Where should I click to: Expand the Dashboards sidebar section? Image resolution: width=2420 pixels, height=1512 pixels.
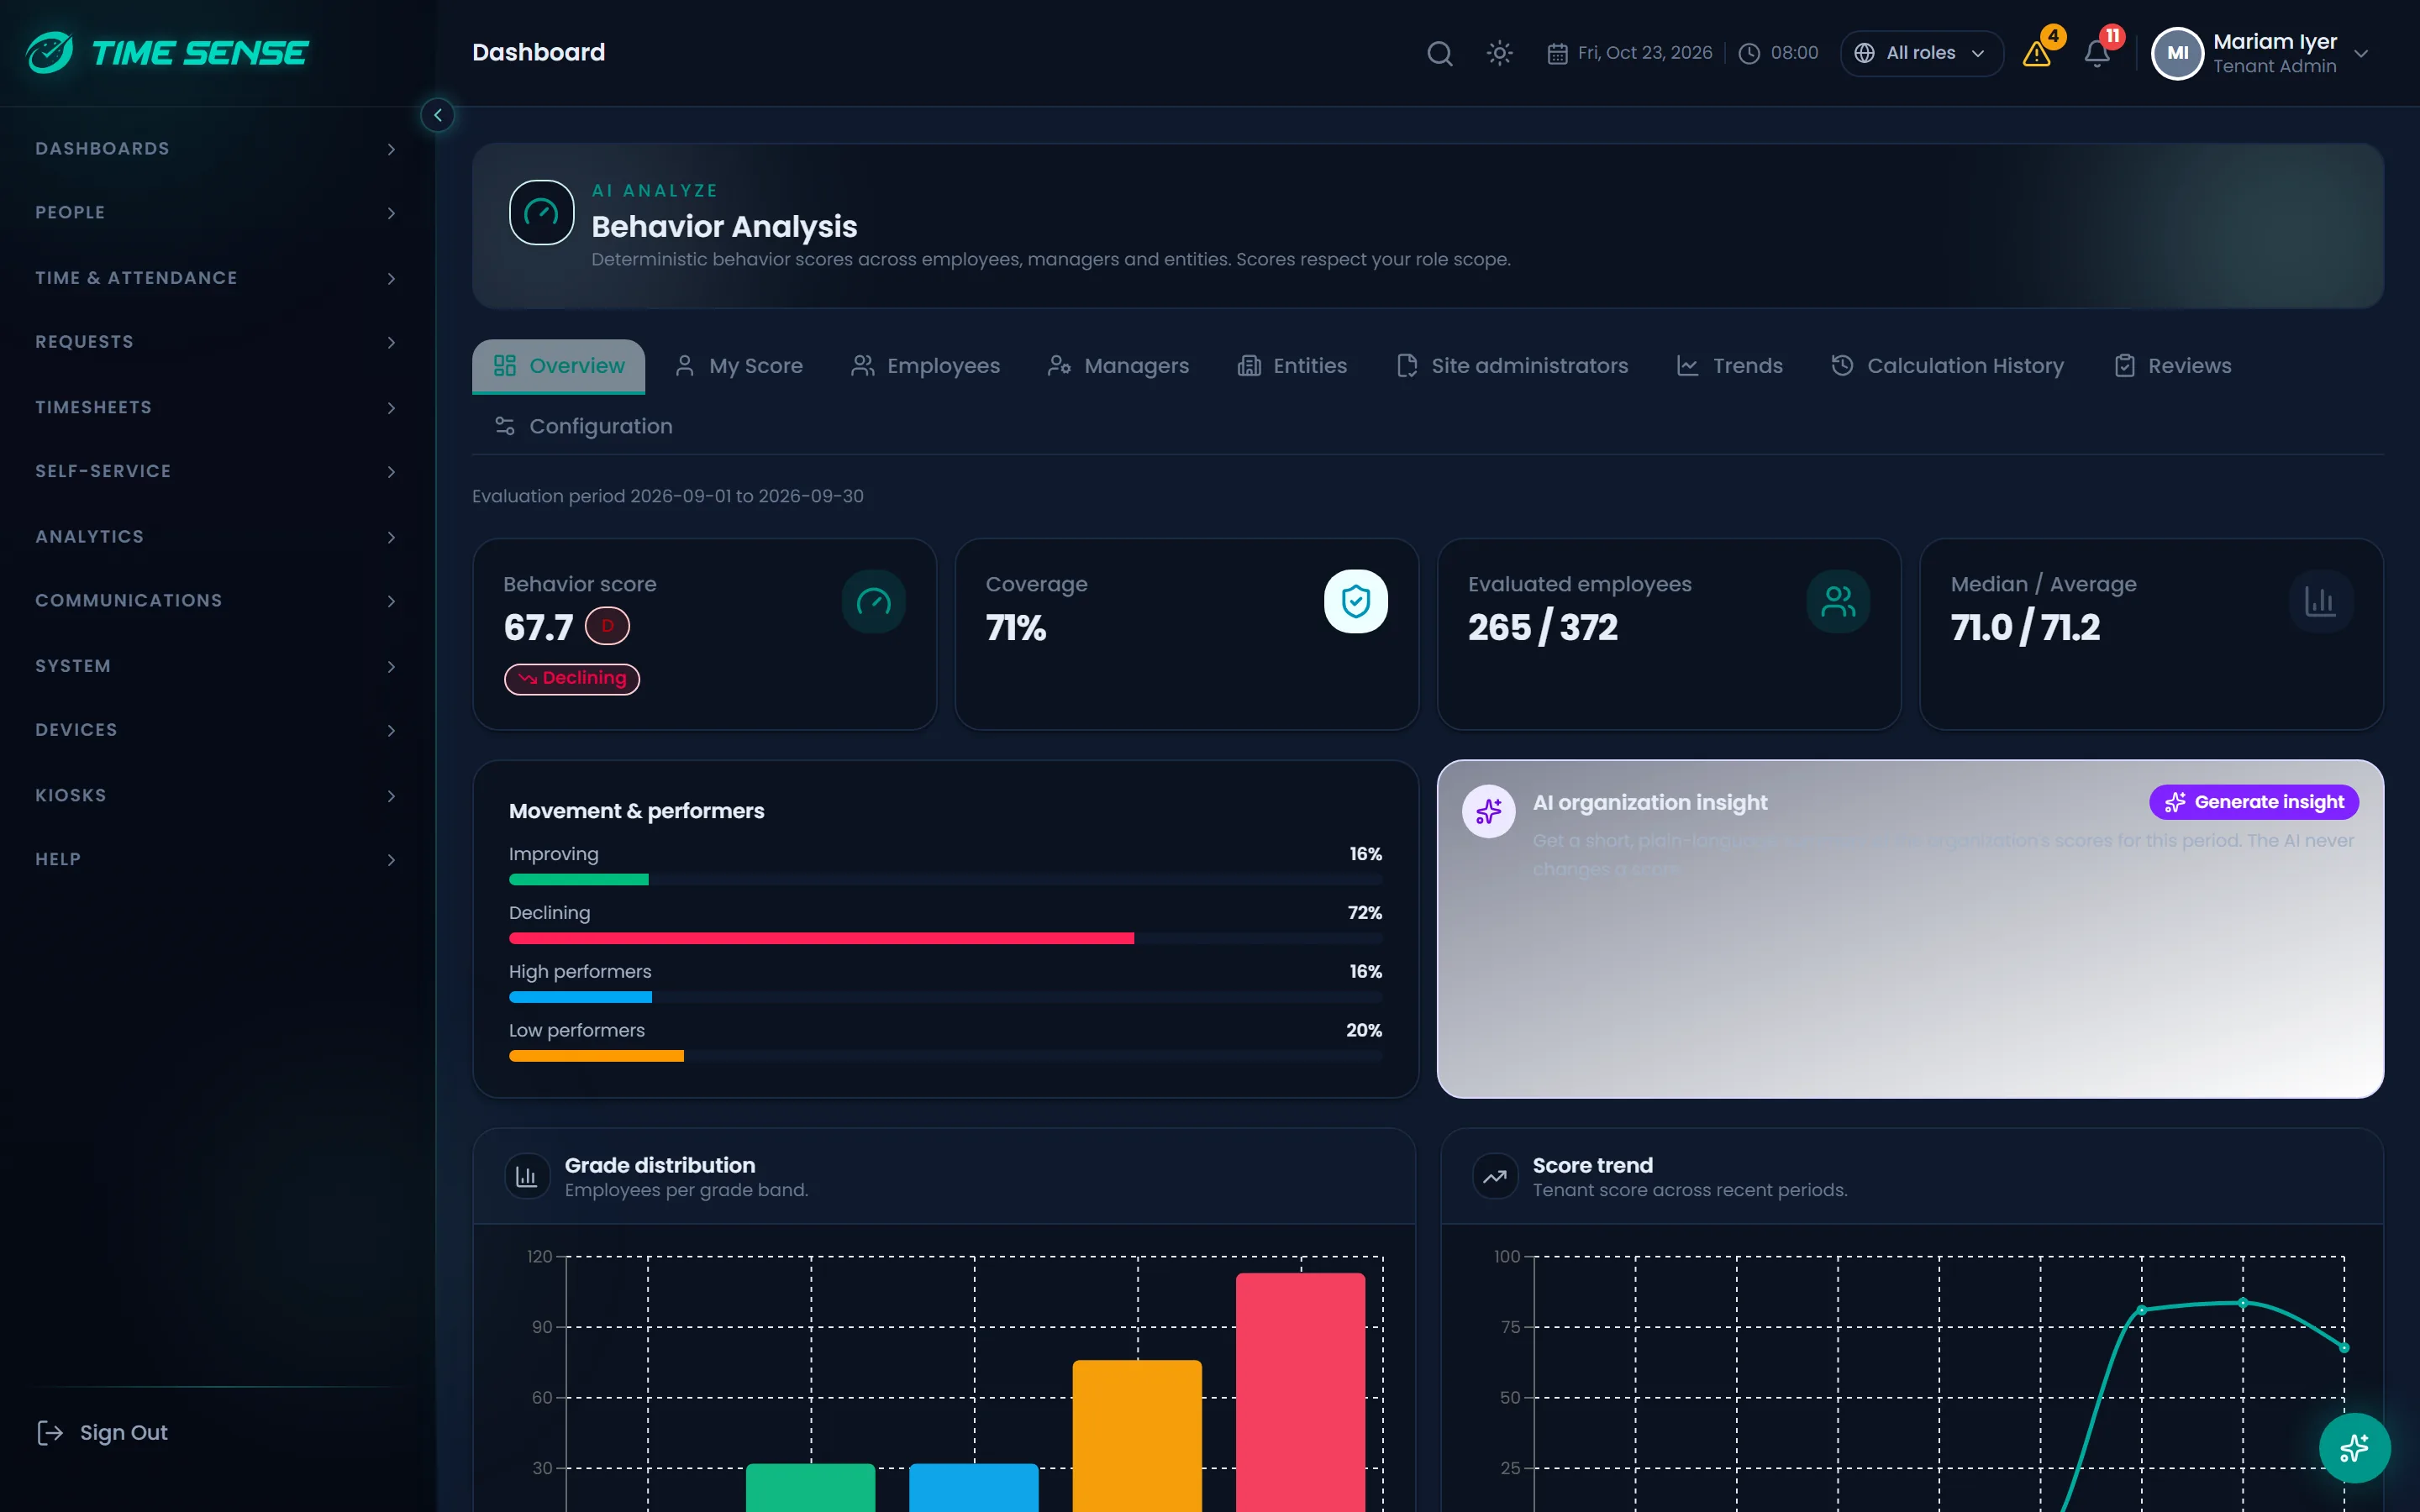[217, 149]
